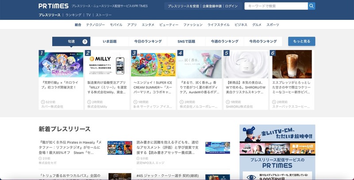Click プレスリリースを受信 in the header
The height and width of the screenshot is (180, 354).
click(x=183, y=6)
